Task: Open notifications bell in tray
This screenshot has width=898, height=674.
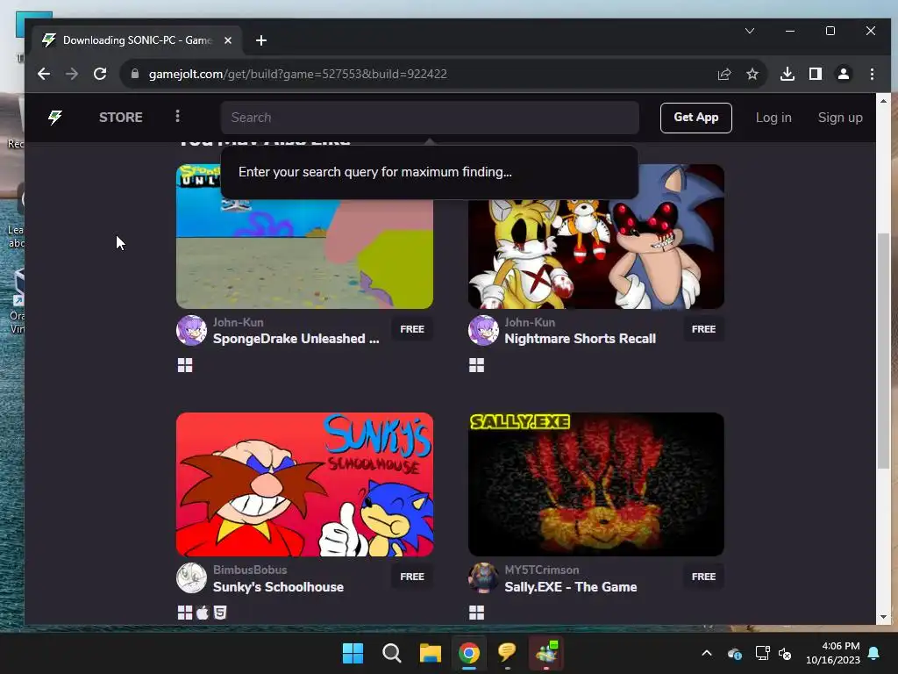Action: [x=874, y=653]
